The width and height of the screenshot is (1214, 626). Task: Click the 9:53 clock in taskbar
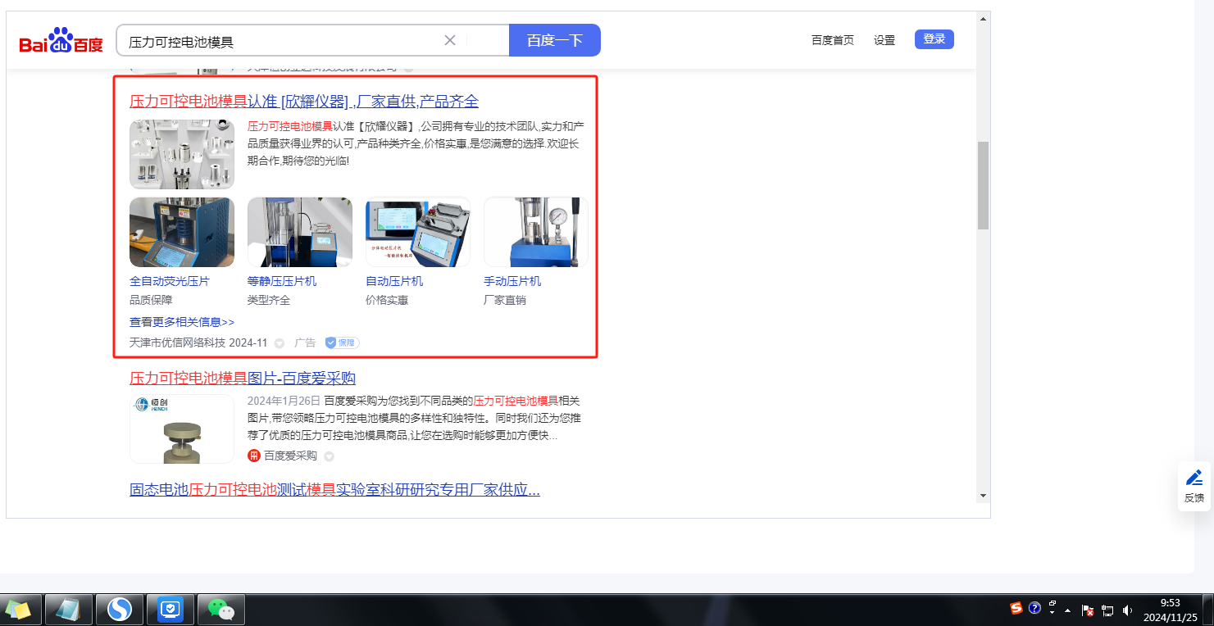coord(1171,603)
